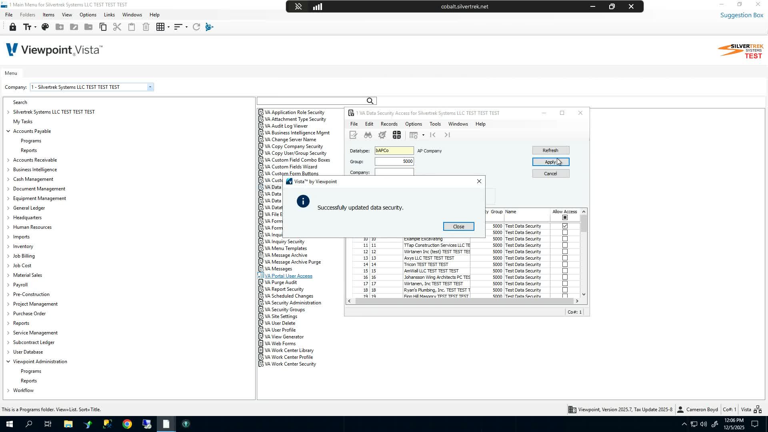Click the trash delete icon
Image resolution: width=768 pixels, height=432 pixels.
pyautogui.click(x=146, y=27)
